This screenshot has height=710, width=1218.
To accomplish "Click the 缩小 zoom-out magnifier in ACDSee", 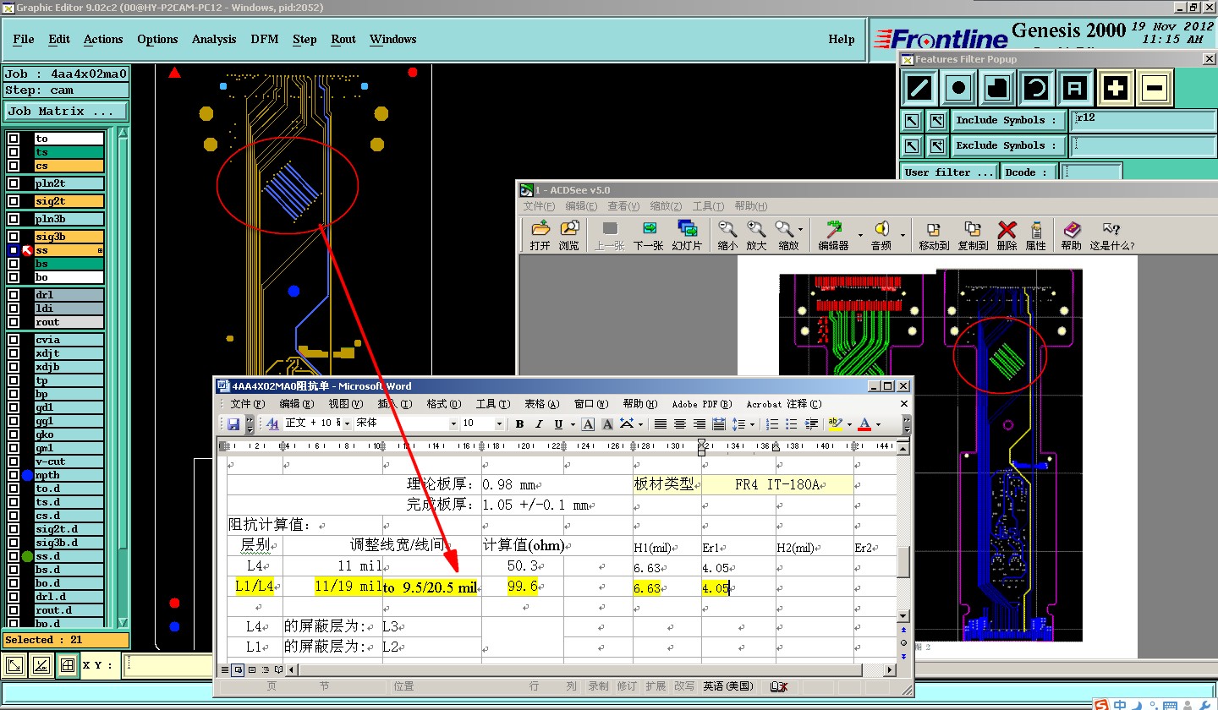I will (727, 235).
